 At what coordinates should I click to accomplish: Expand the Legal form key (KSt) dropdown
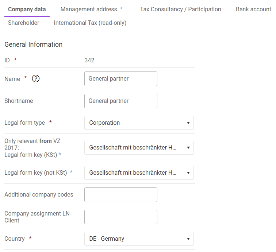point(139,148)
